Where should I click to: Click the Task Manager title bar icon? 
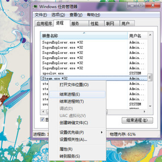(x=35, y=7)
